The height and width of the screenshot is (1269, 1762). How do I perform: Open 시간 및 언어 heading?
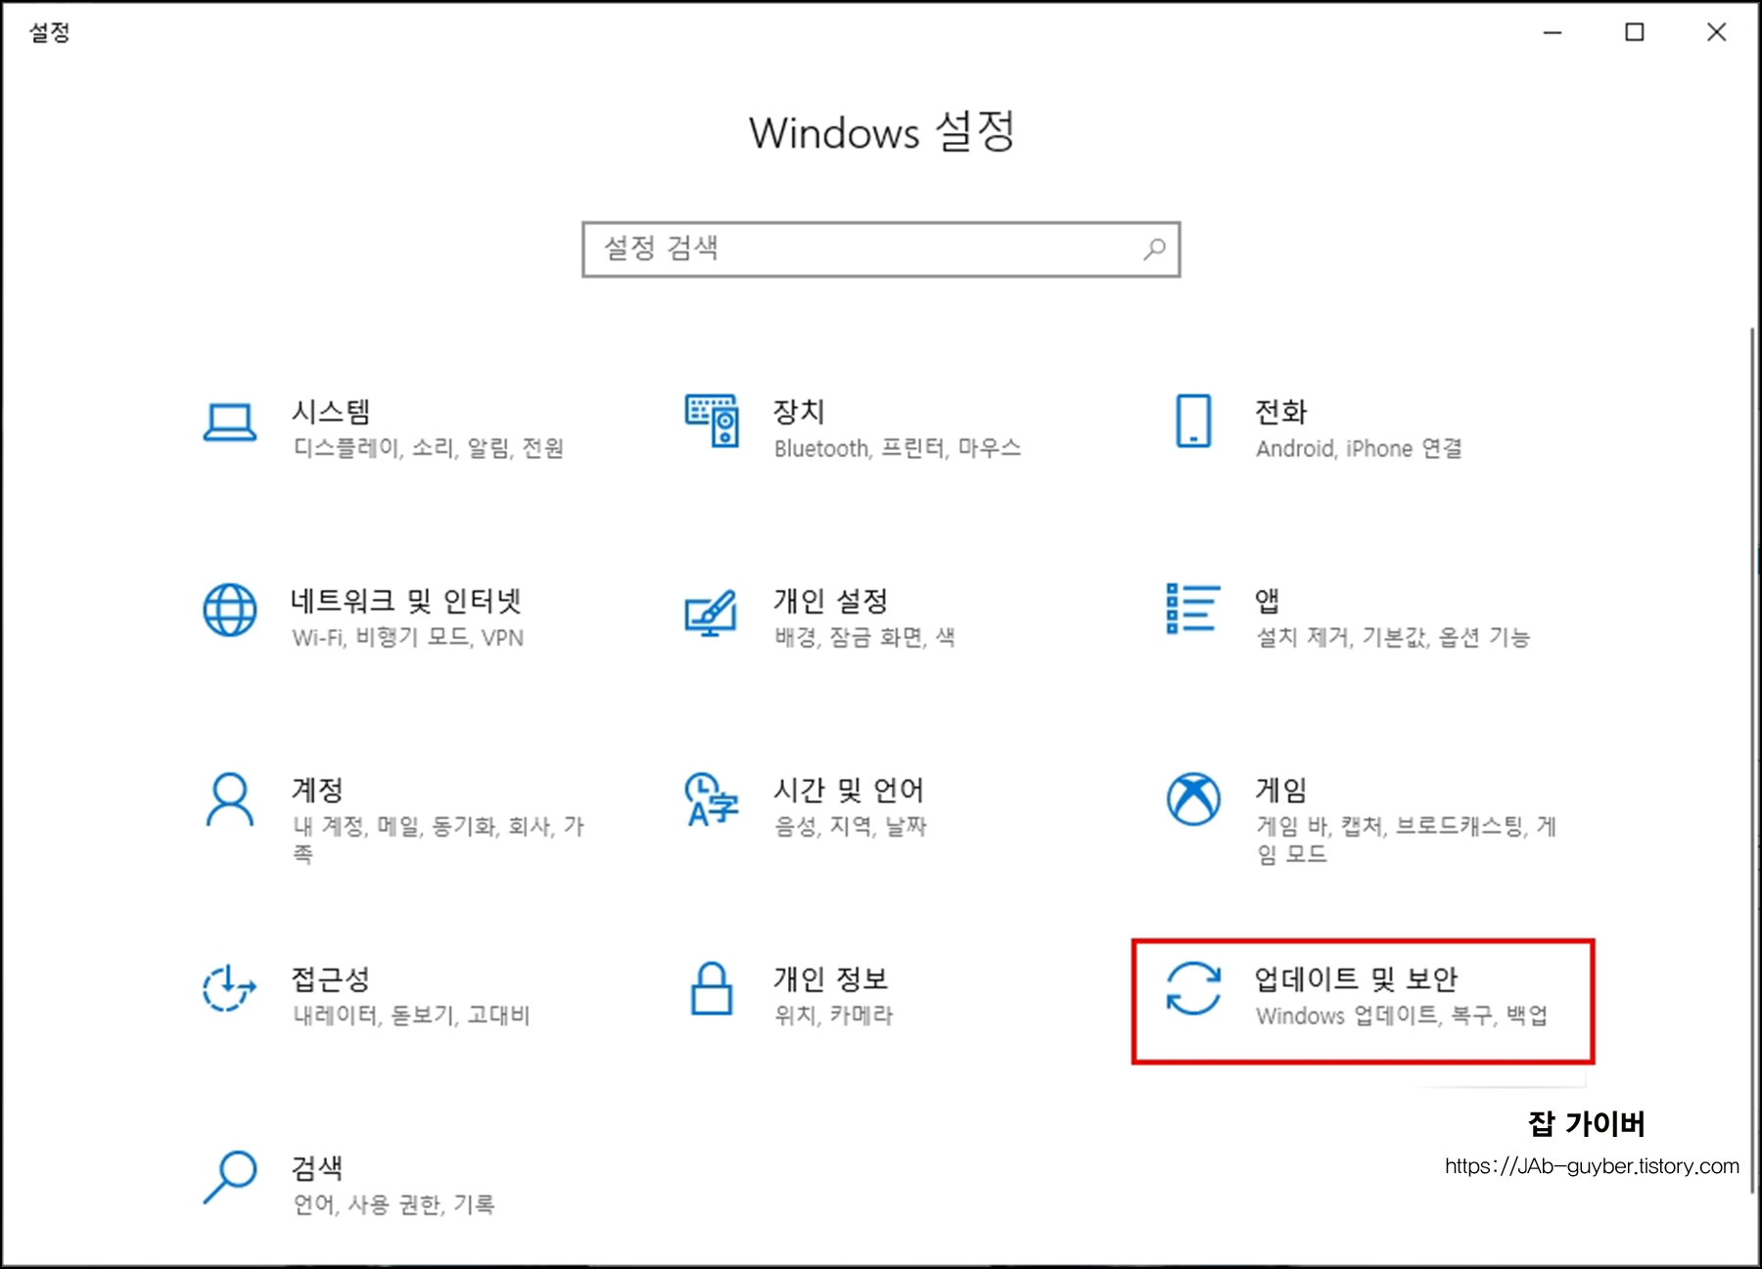point(849,789)
